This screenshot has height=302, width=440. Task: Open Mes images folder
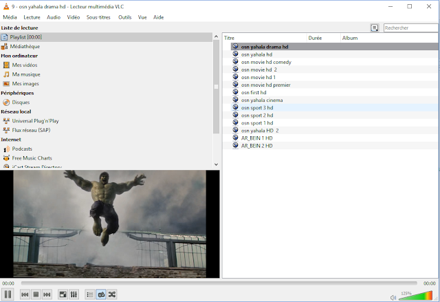(106, 84)
